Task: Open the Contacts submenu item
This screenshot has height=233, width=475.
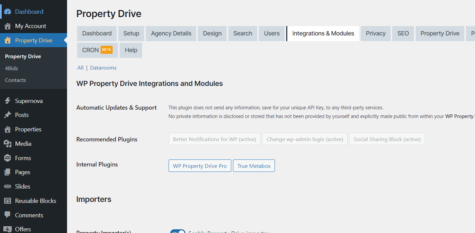Action: [x=15, y=80]
